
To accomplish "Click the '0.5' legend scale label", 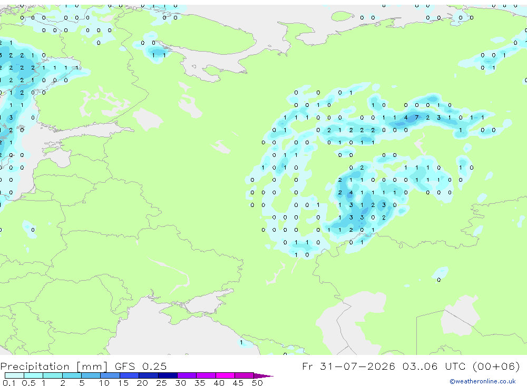I will (x=28, y=383).
